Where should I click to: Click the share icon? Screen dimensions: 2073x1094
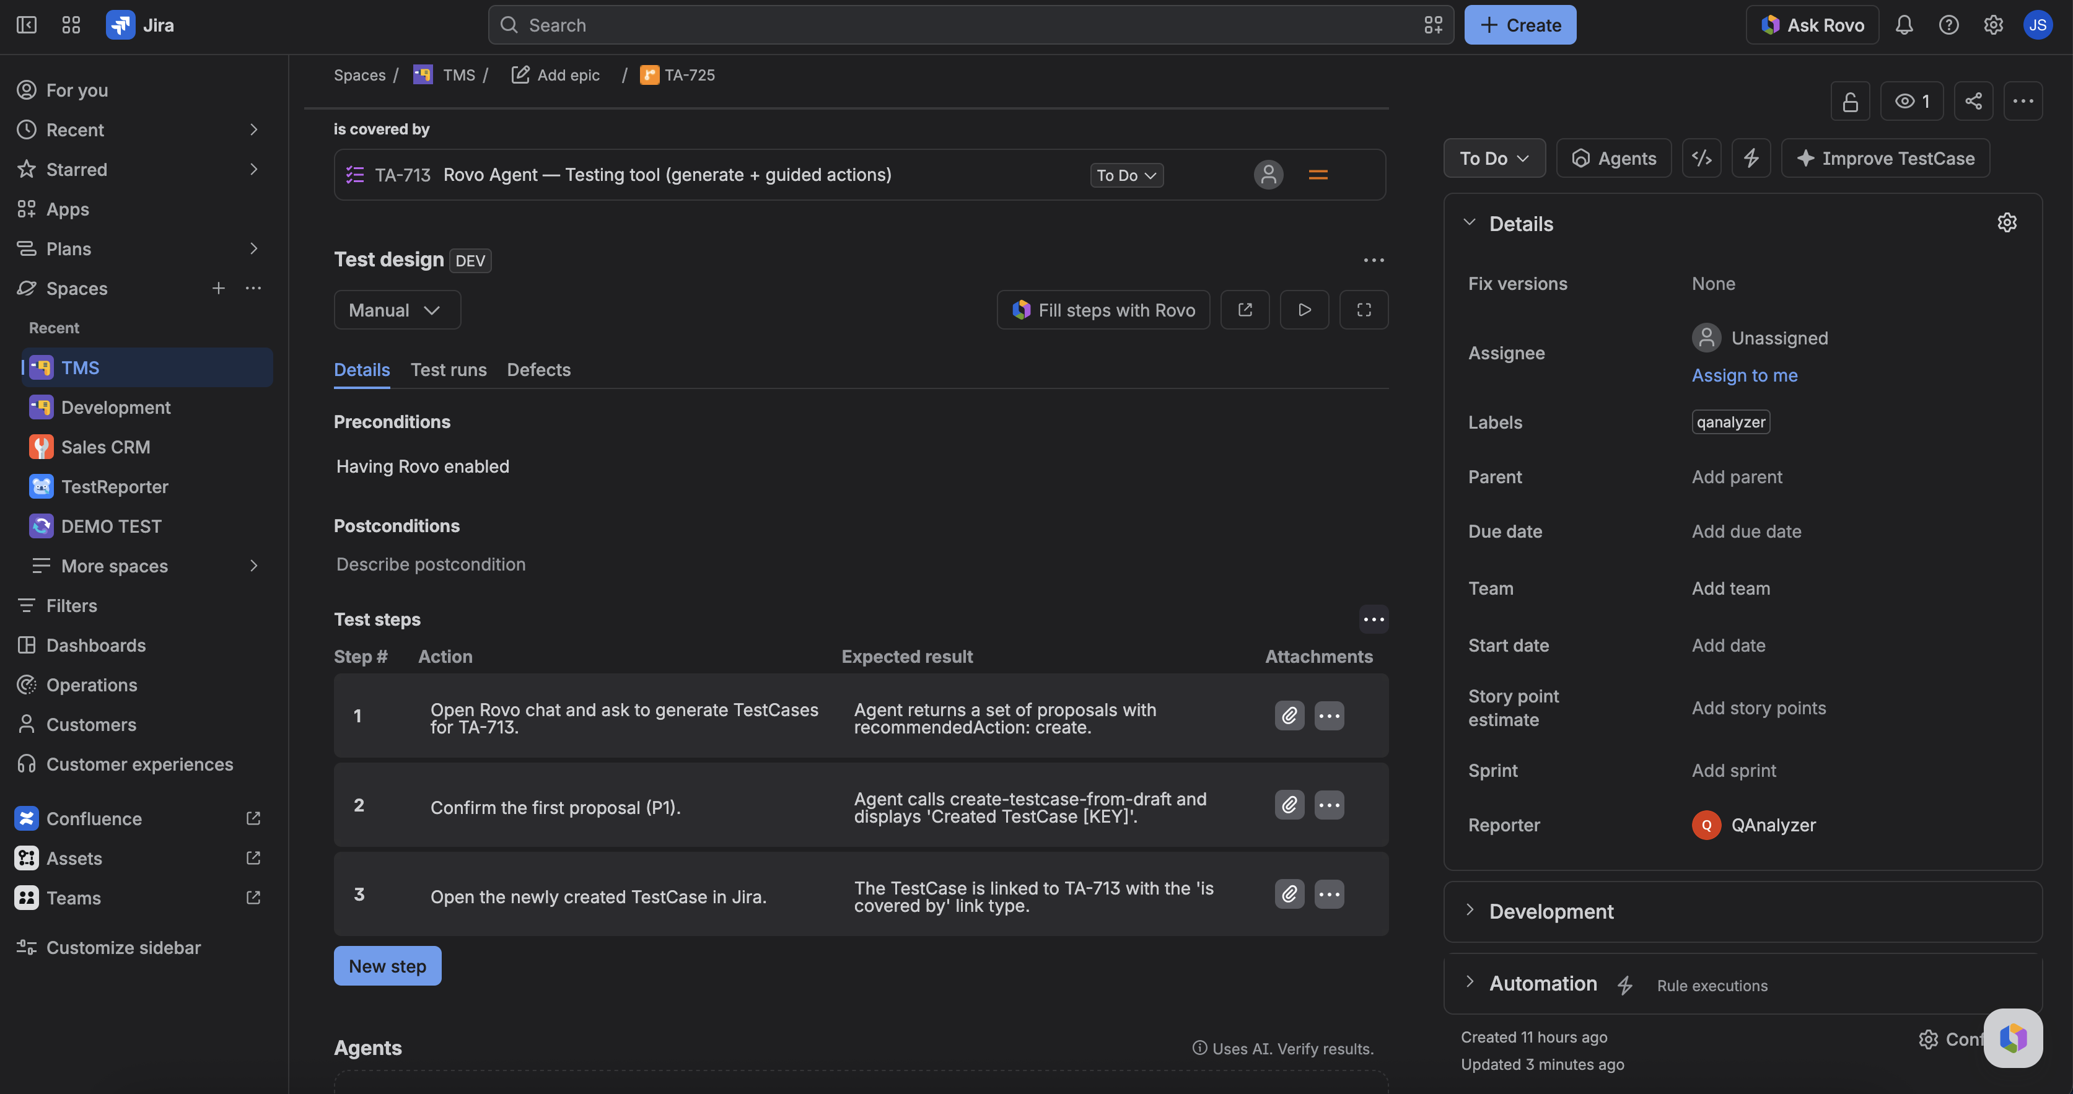point(1973,102)
